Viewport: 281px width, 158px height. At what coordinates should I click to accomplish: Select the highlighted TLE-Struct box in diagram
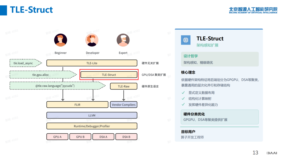coord(109,75)
